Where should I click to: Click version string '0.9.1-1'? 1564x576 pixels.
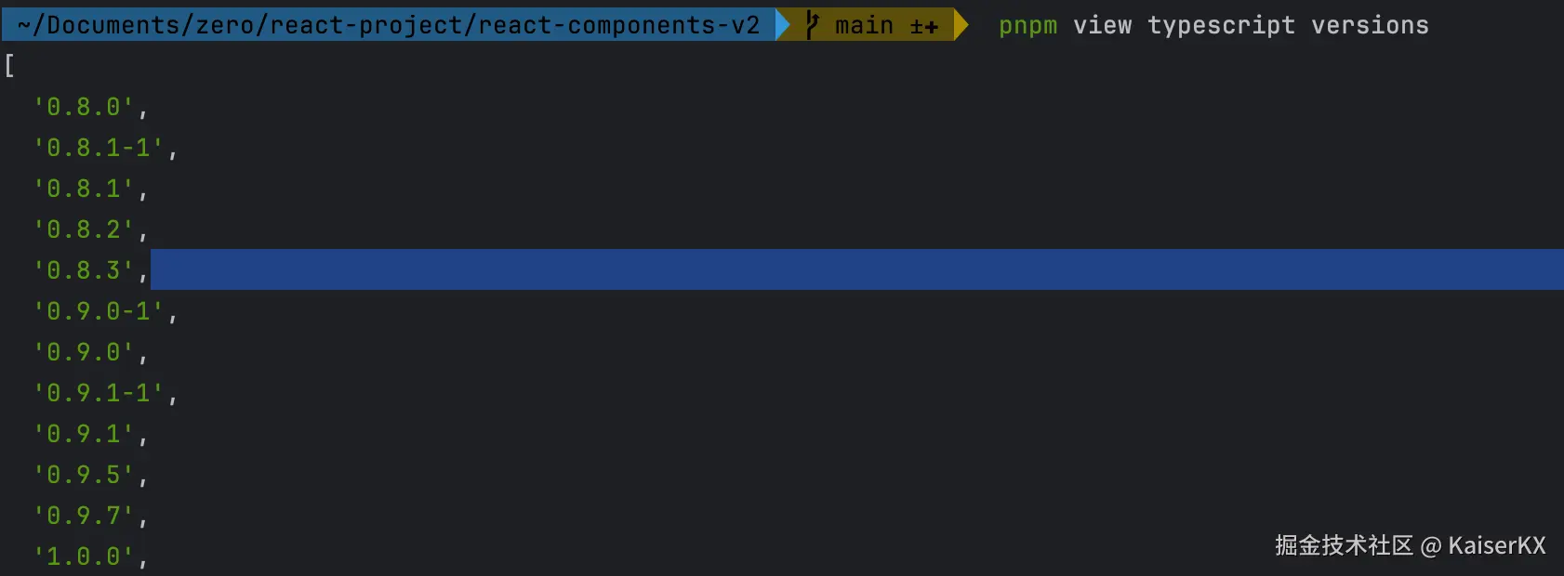(x=99, y=393)
